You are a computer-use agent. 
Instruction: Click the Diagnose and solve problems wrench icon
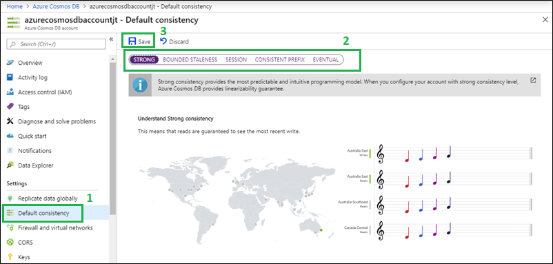click(x=10, y=121)
